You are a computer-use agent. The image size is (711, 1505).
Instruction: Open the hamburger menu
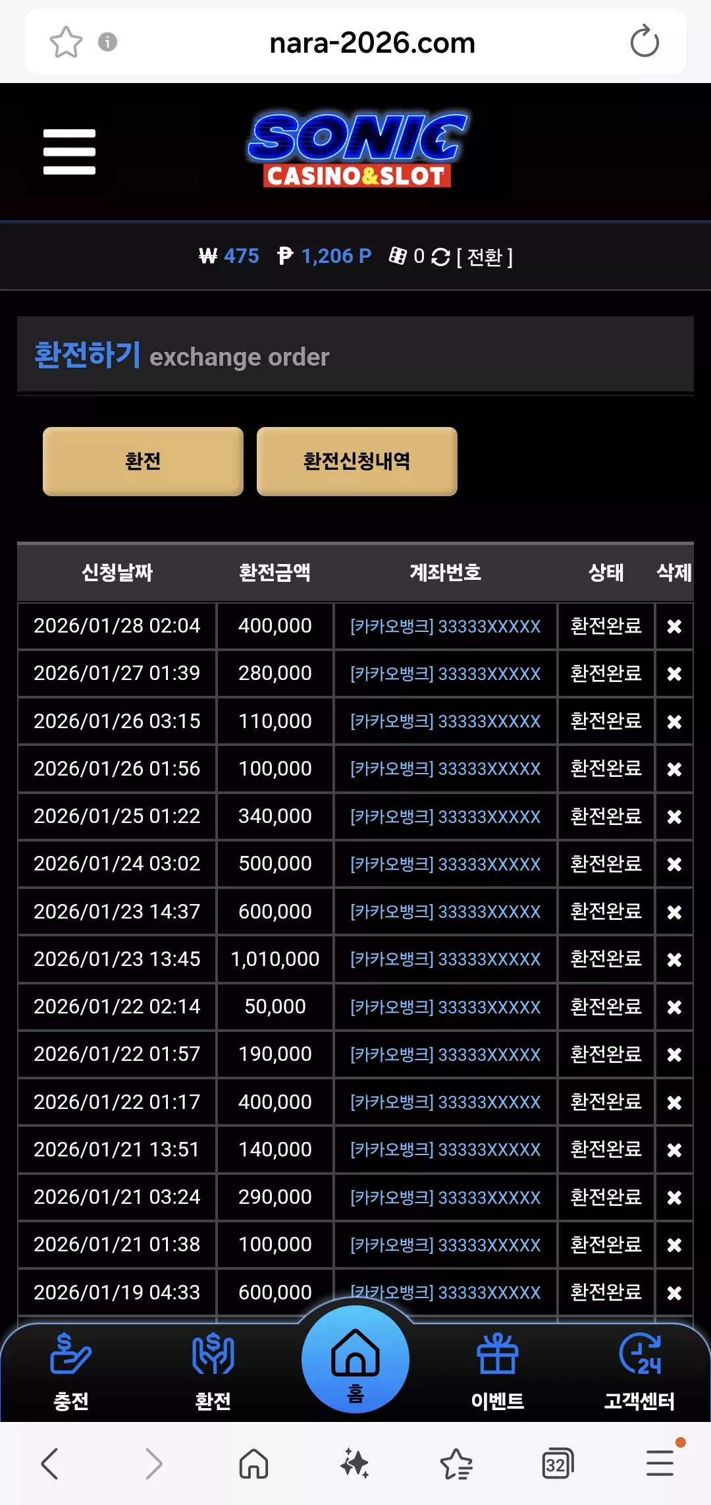(x=69, y=152)
